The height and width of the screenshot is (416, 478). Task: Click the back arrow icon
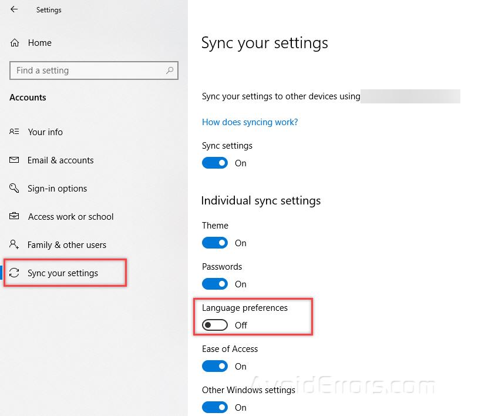point(14,9)
